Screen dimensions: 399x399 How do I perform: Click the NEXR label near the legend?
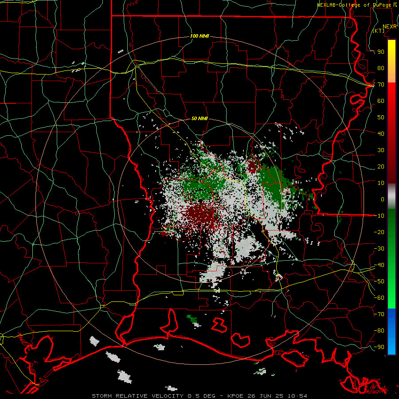(x=389, y=27)
